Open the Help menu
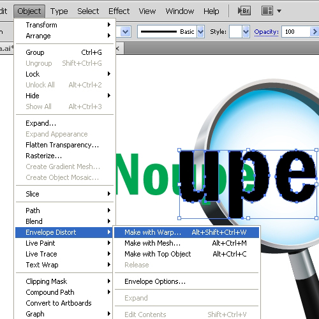The height and width of the screenshot is (319, 319). (211, 11)
